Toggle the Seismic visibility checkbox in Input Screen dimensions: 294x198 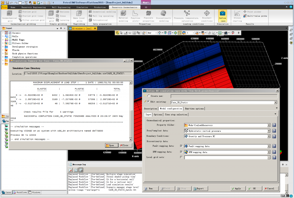click(x=10, y=33)
